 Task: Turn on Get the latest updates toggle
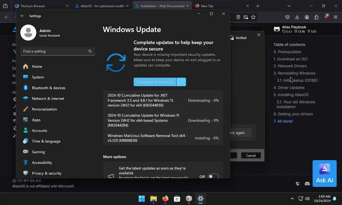coord(213,176)
